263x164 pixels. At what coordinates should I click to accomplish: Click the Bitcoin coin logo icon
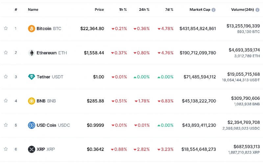coord(32,29)
